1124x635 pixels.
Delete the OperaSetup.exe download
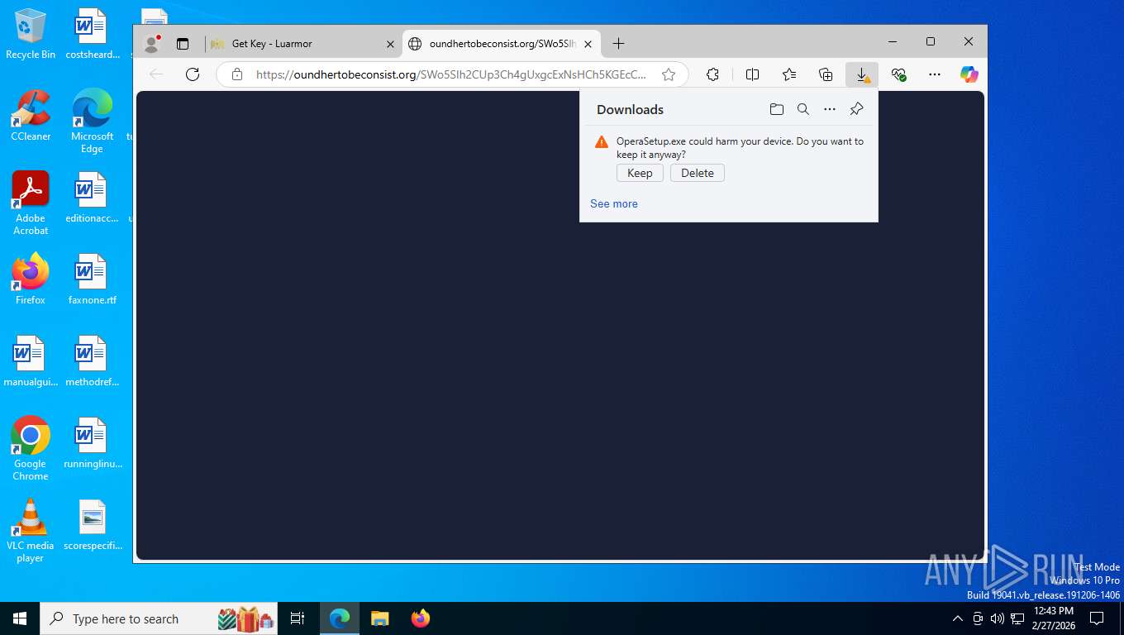pyautogui.click(x=698, y=173)
